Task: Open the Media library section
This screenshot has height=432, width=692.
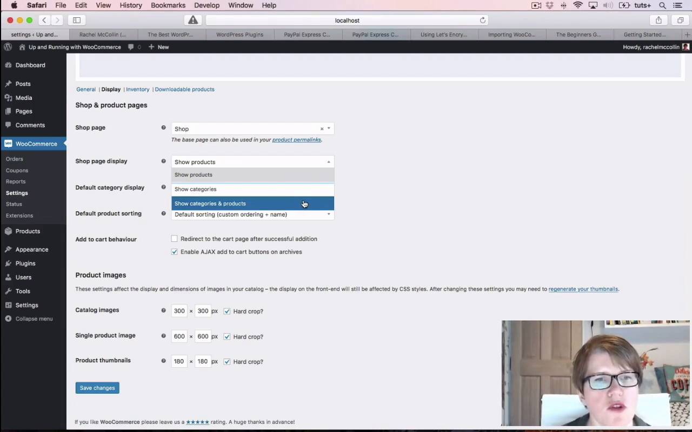Action: (x=24, y=98)
